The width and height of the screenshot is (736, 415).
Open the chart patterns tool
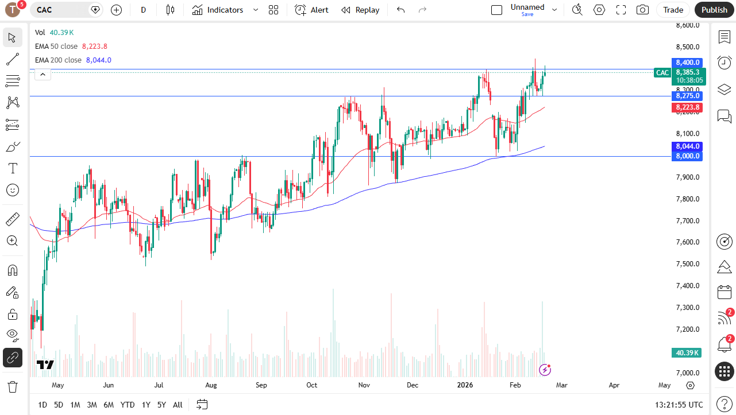coord(12,103)
